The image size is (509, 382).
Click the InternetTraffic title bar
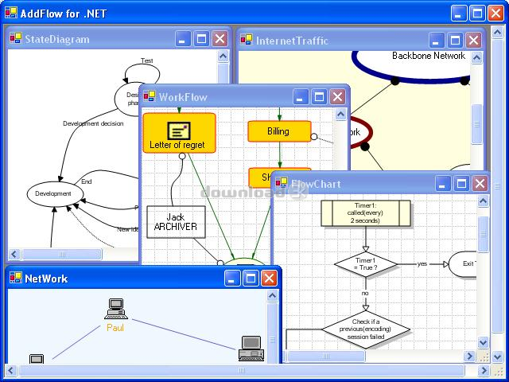point(360,41)
